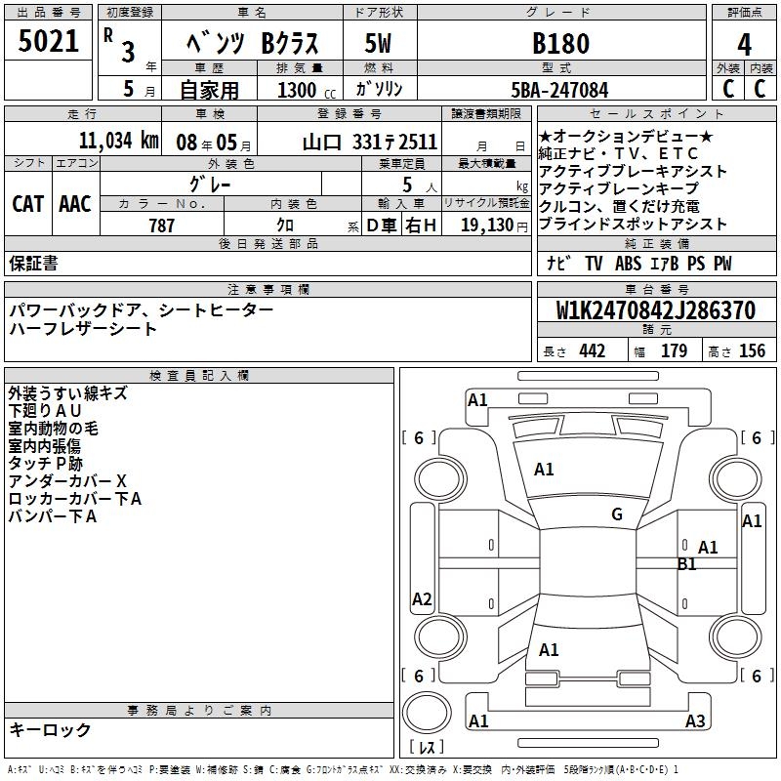This screenshot has height=781, width=781.
Task: Click width value 179
Action: pyautogui.click(x=674, y=351)
